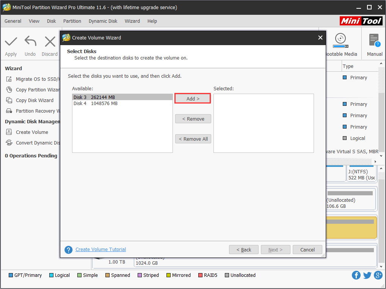Screen dimensions: 386x289
Task: Open the Twitter icon in the status bar
Action: pos(367,275)
